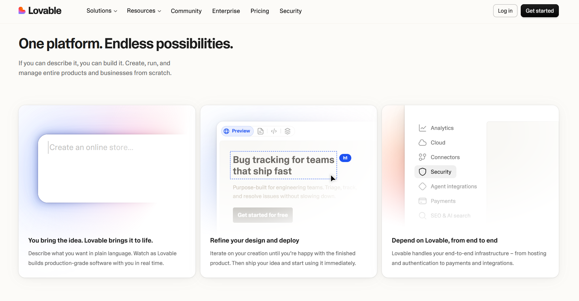Click You bring the idea card title
This screenshot has height=301, width=579.
[x=90, y=241]
